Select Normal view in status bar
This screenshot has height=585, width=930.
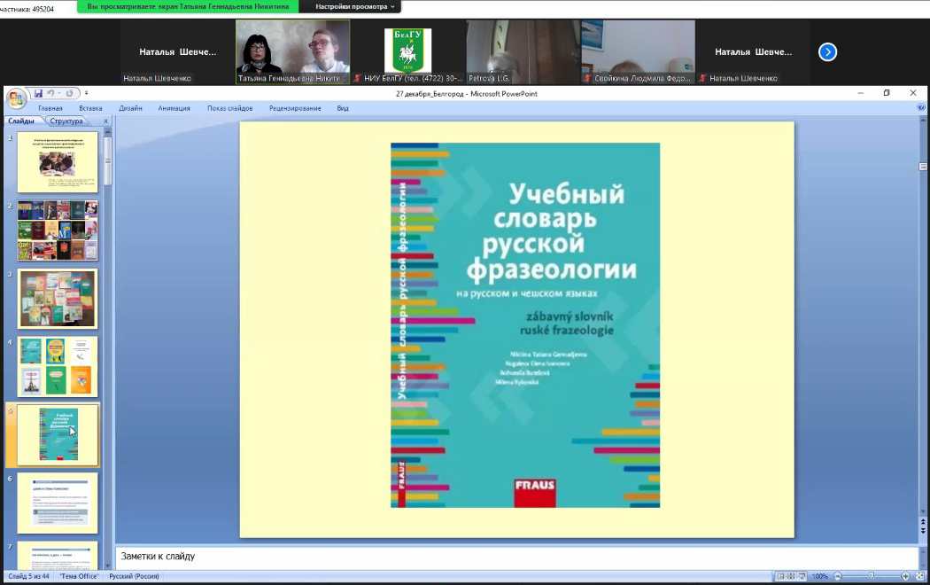pyautogui.click(x=779, y=576)
